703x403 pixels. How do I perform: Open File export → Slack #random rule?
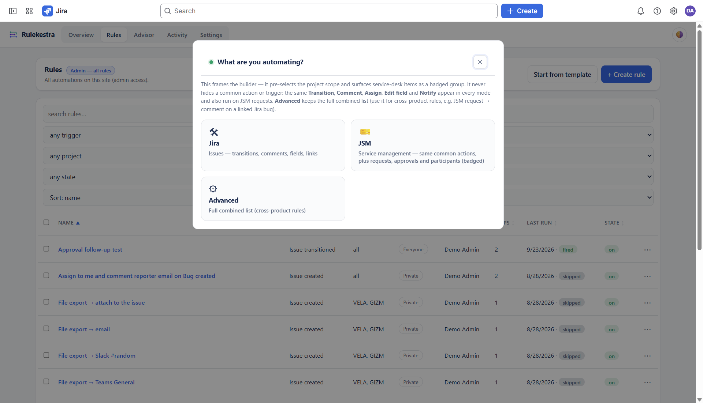coord(97,355)
